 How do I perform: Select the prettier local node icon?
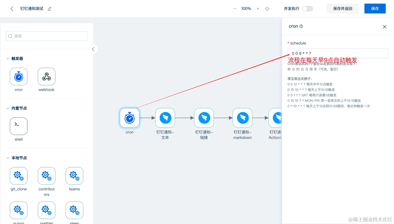click(x=47, y=210)
